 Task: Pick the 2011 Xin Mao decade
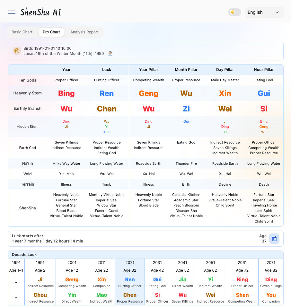click(x=101, y=282)
